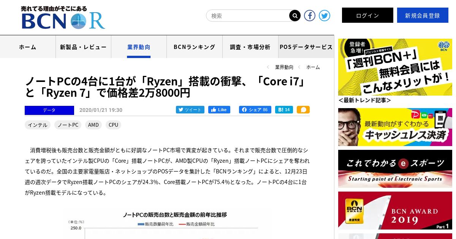
Task: Open the BCNランキング navigation tab
Action: (x=195, y=47)
